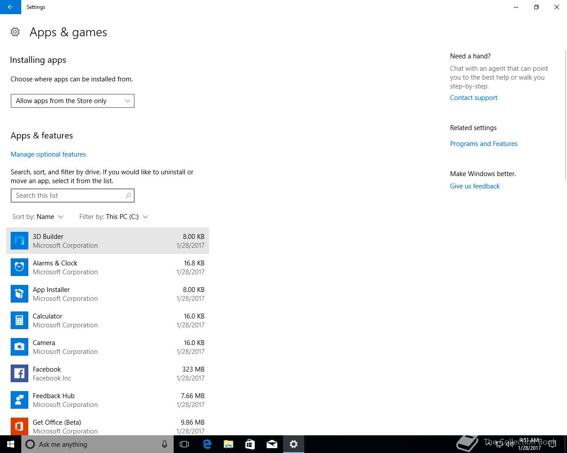
Task: Select the Feedback Hub list row
Action: (x=108, y=400)
